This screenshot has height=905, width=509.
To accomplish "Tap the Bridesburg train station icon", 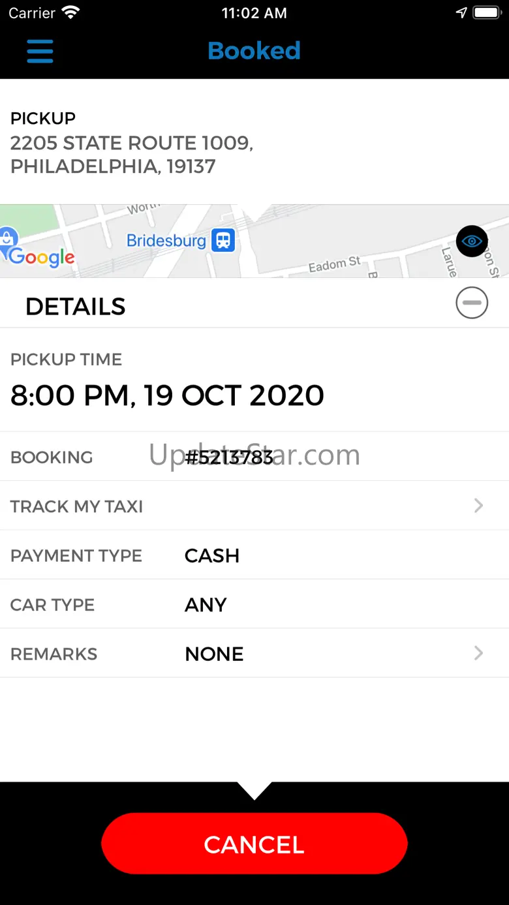I will point(223,240).
